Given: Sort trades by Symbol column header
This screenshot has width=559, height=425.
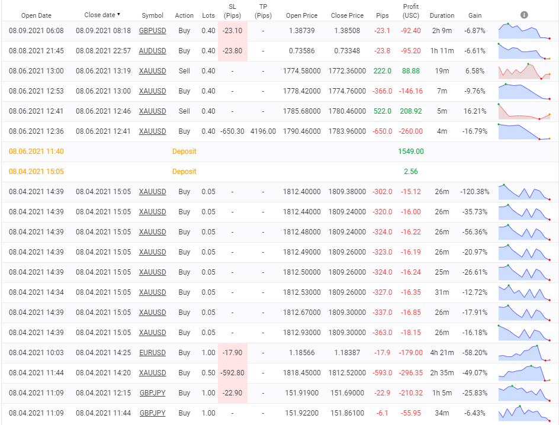Looking at the screenshot, I should pos(152,15).
